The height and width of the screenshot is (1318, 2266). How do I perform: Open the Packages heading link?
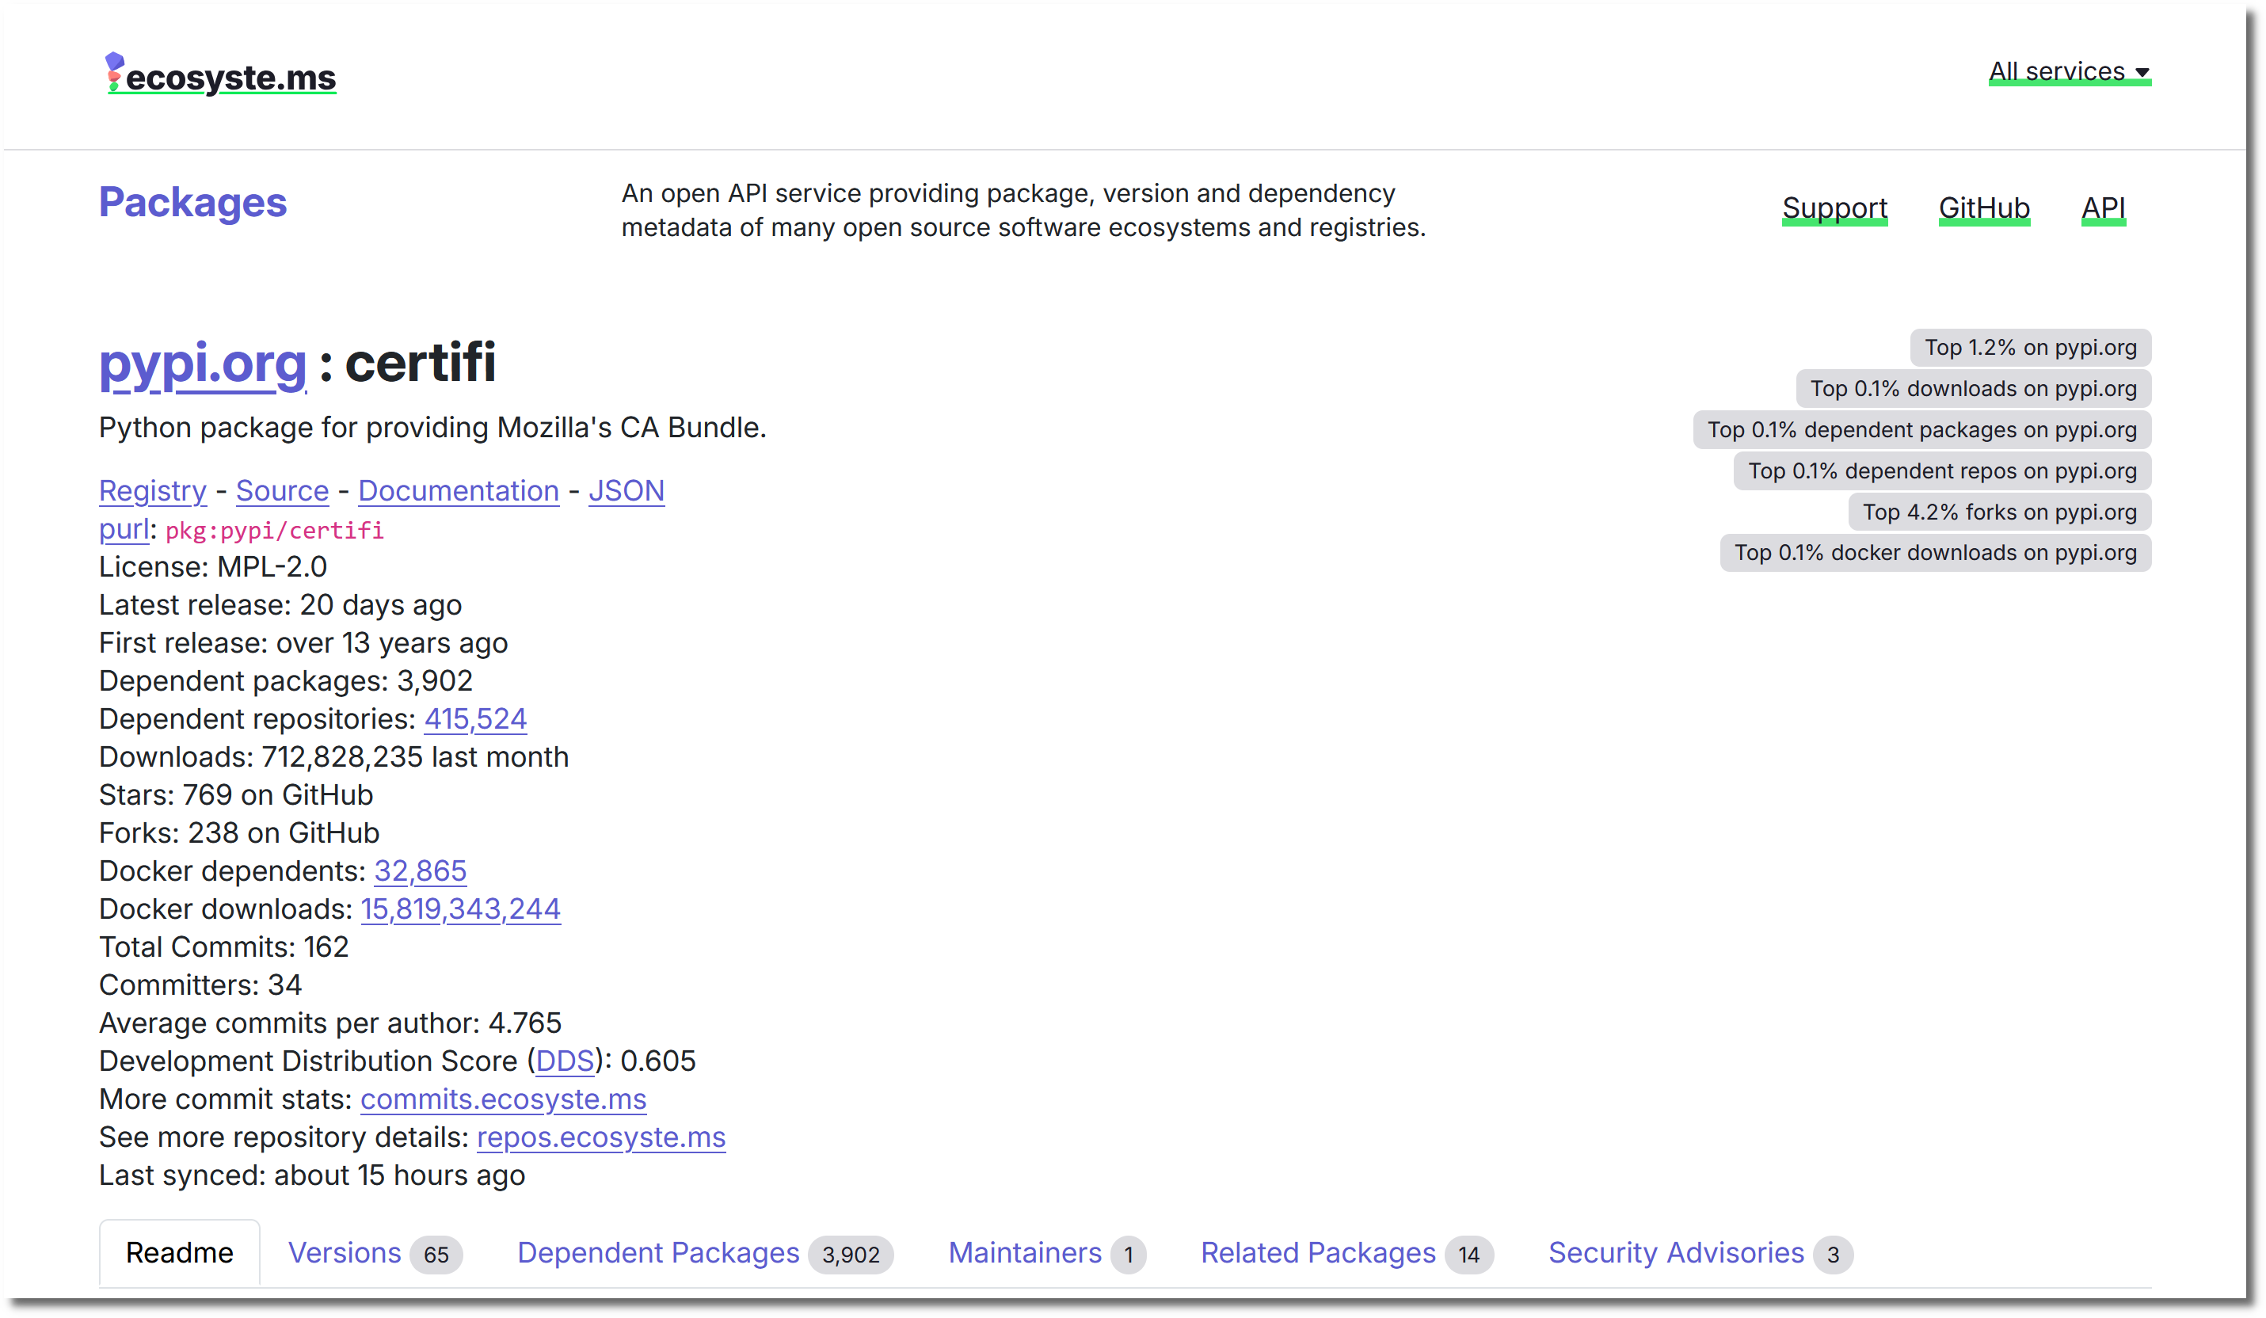click(x=192, y=202)
